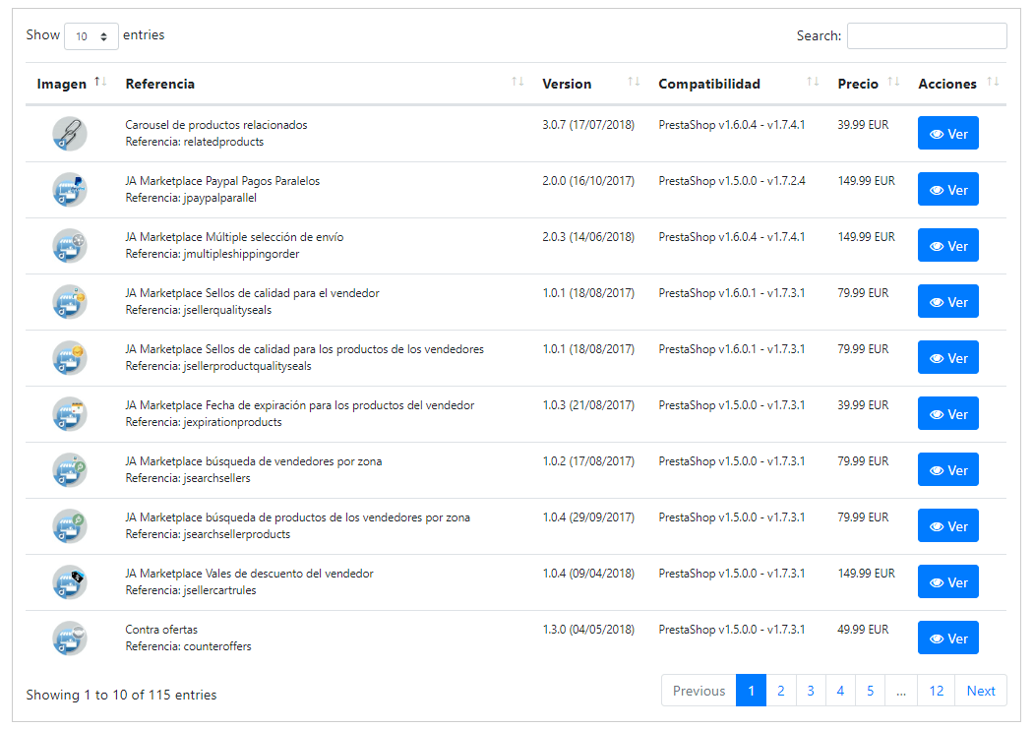1034x729 pixels.
Task: Click Ver for the Contra ofertas module
Action: pyautogui.click(x=947, y=638)
